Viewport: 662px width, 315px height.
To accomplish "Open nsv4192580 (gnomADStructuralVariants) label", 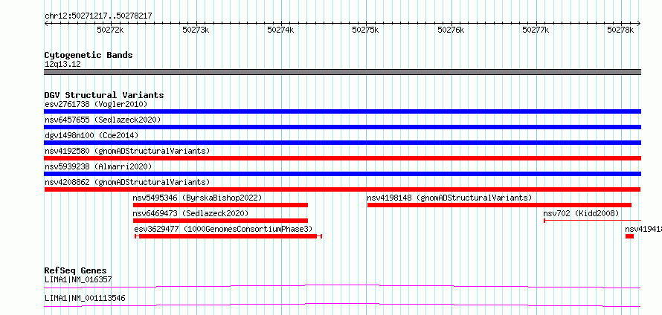I will pos(127,151).
